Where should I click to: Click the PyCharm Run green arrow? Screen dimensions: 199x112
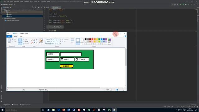coord(181,4)
